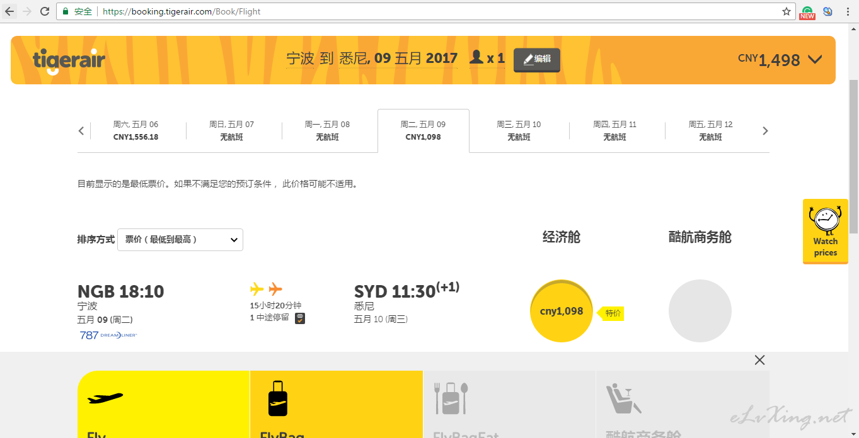Click the airplane icon on Fly card

(x=105, y=398)
